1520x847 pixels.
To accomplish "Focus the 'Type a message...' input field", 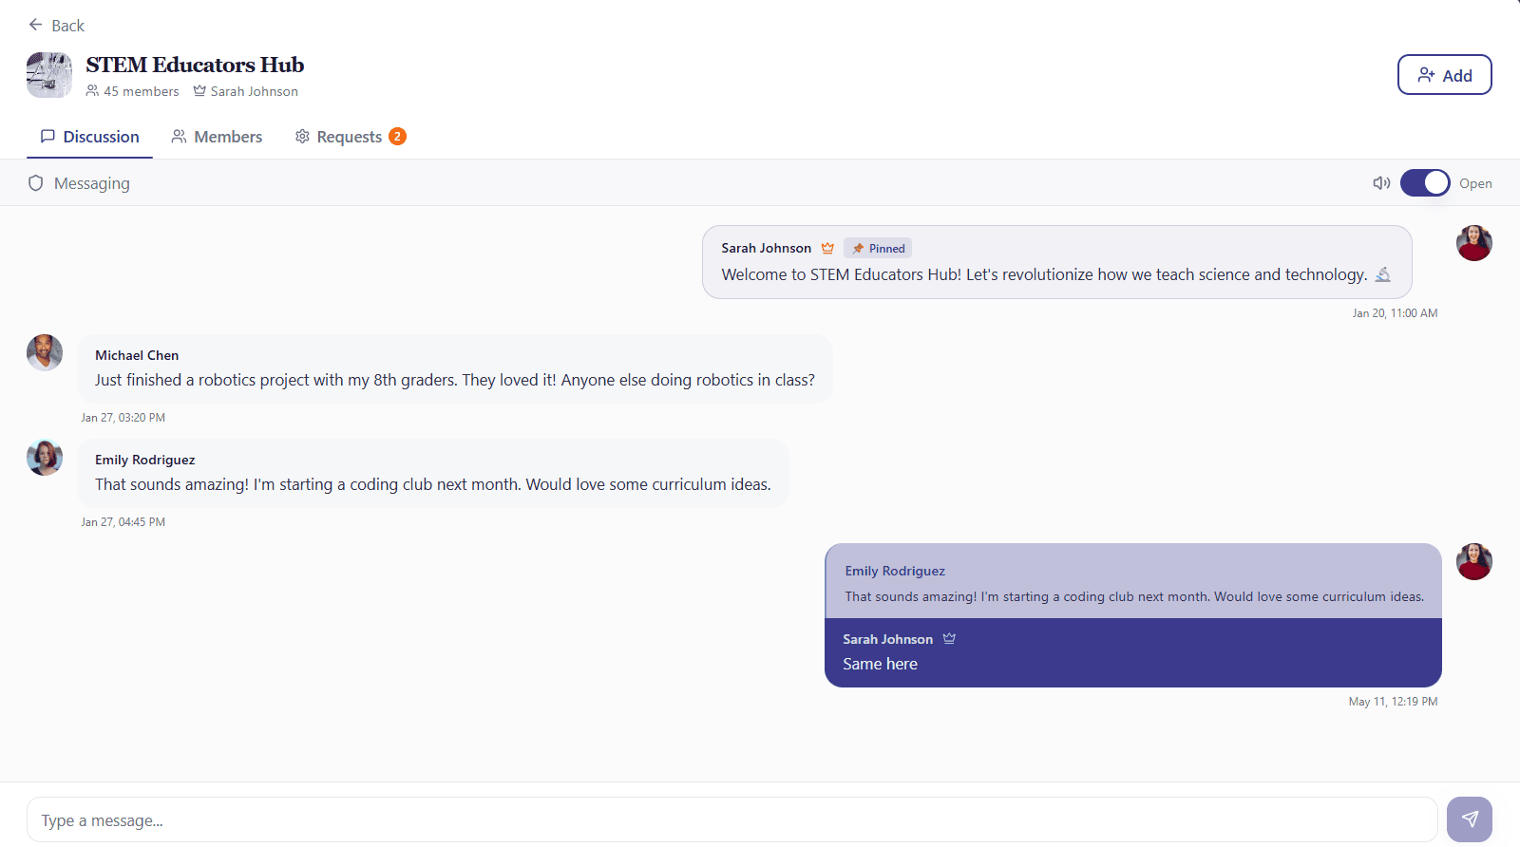I will (731, 819).
